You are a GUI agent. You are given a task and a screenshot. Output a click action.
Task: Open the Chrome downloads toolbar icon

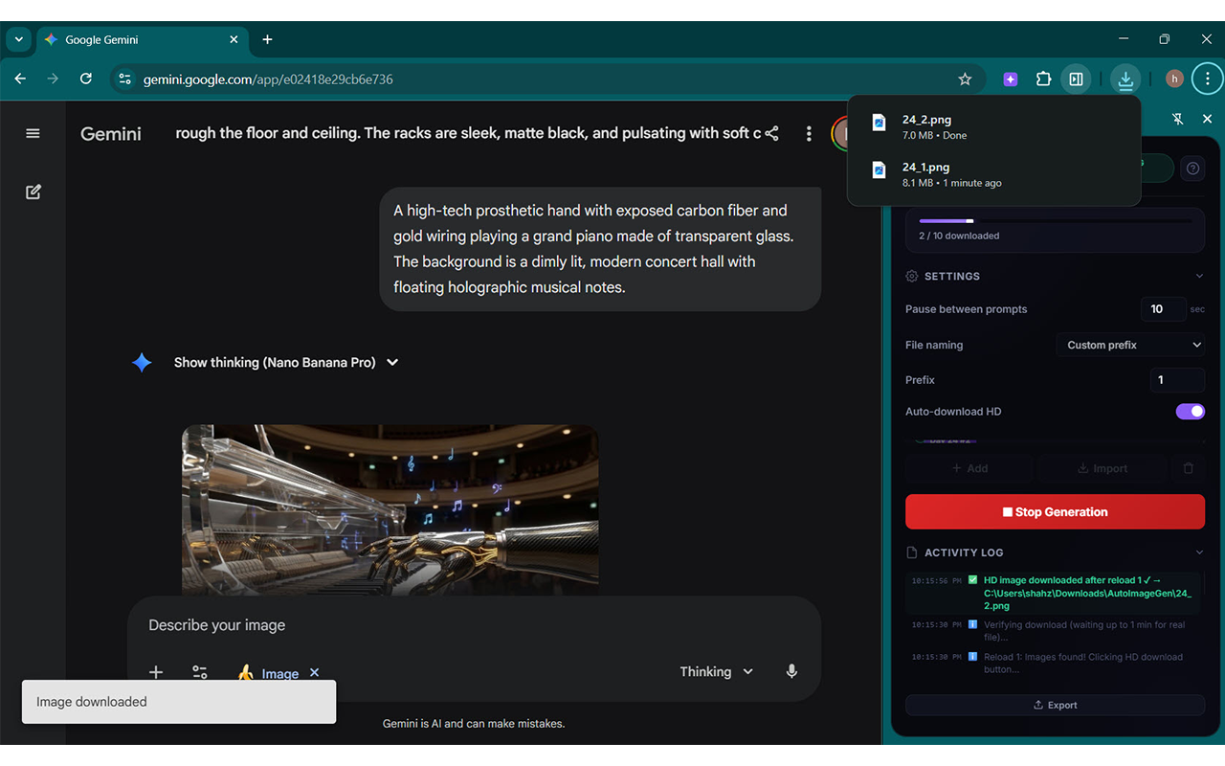[1125, 79]
